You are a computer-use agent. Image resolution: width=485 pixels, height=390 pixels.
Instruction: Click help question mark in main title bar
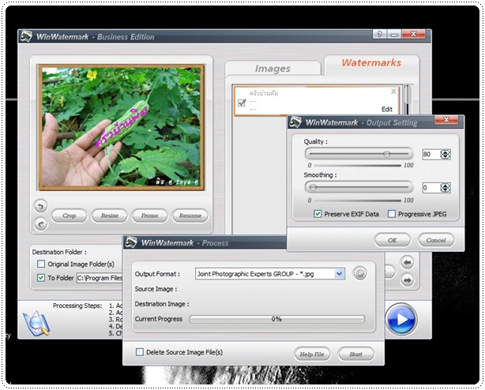[x=379, y=34]
